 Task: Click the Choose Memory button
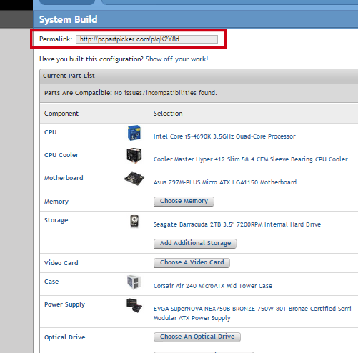coord(184,201)
